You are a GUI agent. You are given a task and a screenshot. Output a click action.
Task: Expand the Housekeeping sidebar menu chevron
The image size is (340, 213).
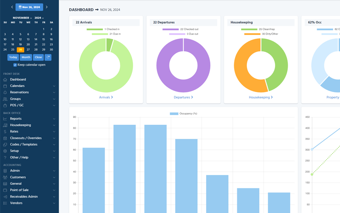(x=54, y=125)
